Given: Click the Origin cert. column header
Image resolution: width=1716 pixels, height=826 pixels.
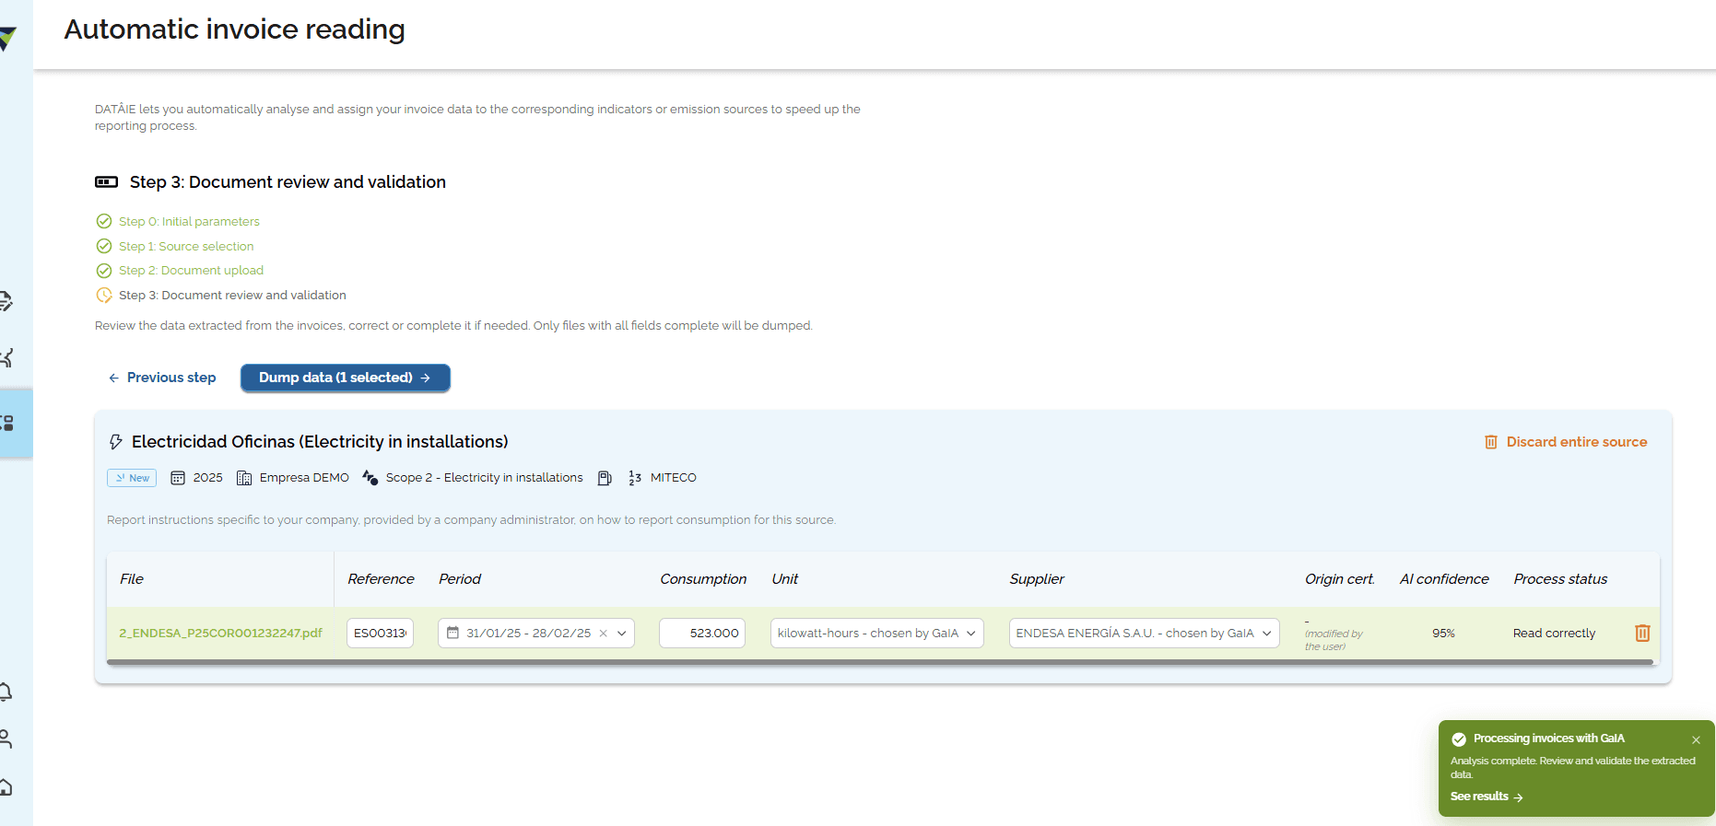Looking at the screenshot, I should tap(1340, 579).
